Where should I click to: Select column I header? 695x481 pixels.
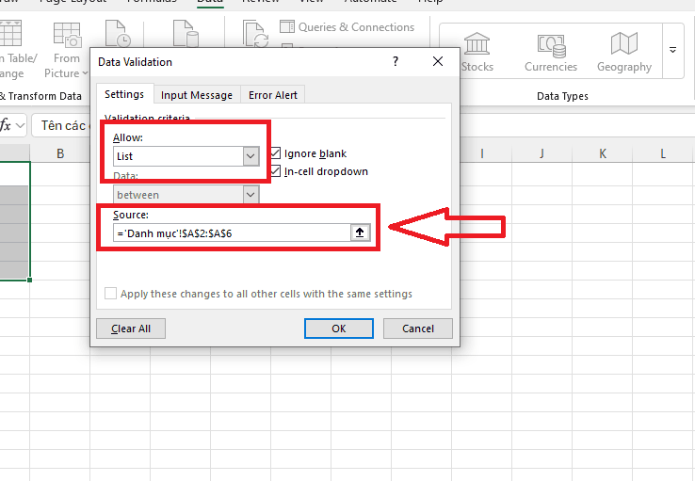[x=482, y=153]
